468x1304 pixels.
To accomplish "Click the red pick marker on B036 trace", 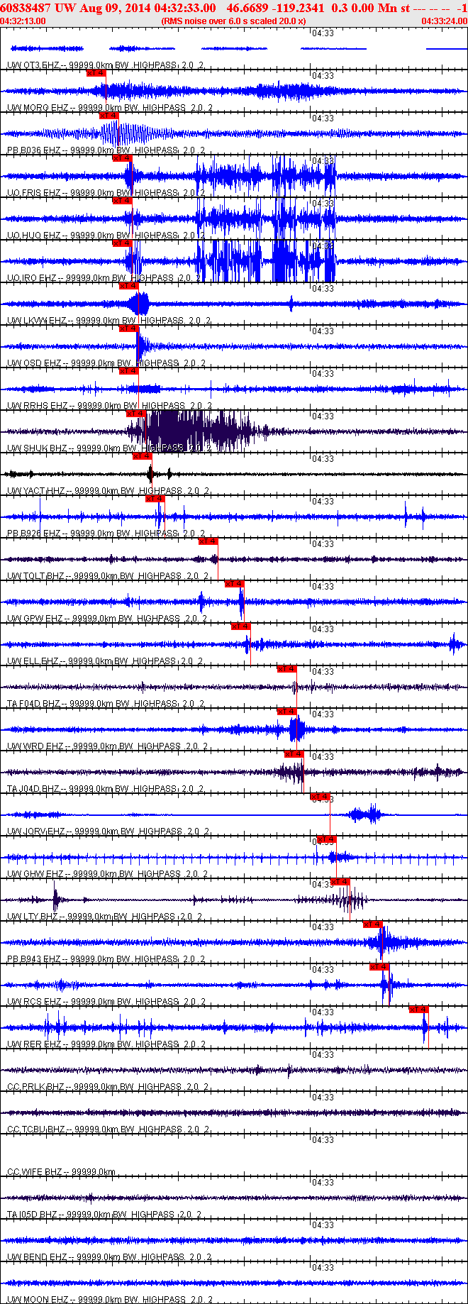I will [x=108, y=115].
